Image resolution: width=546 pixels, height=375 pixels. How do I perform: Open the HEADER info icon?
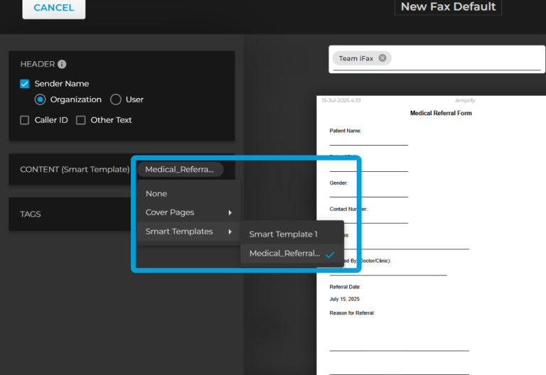coord(62,65)
